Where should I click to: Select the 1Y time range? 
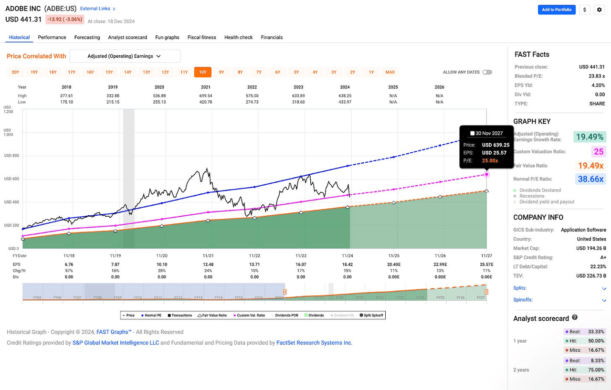click(x=371, y=72)
